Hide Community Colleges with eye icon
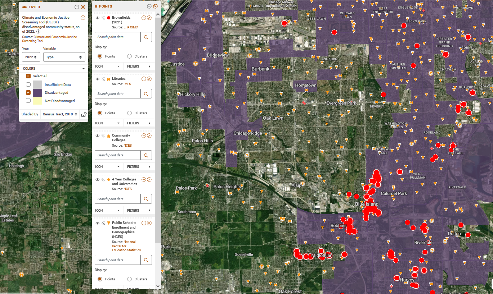 coord(98,136)
